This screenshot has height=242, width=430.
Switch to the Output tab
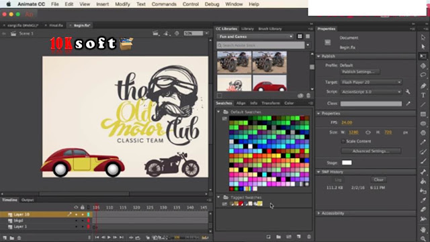(x=28, y=200)
